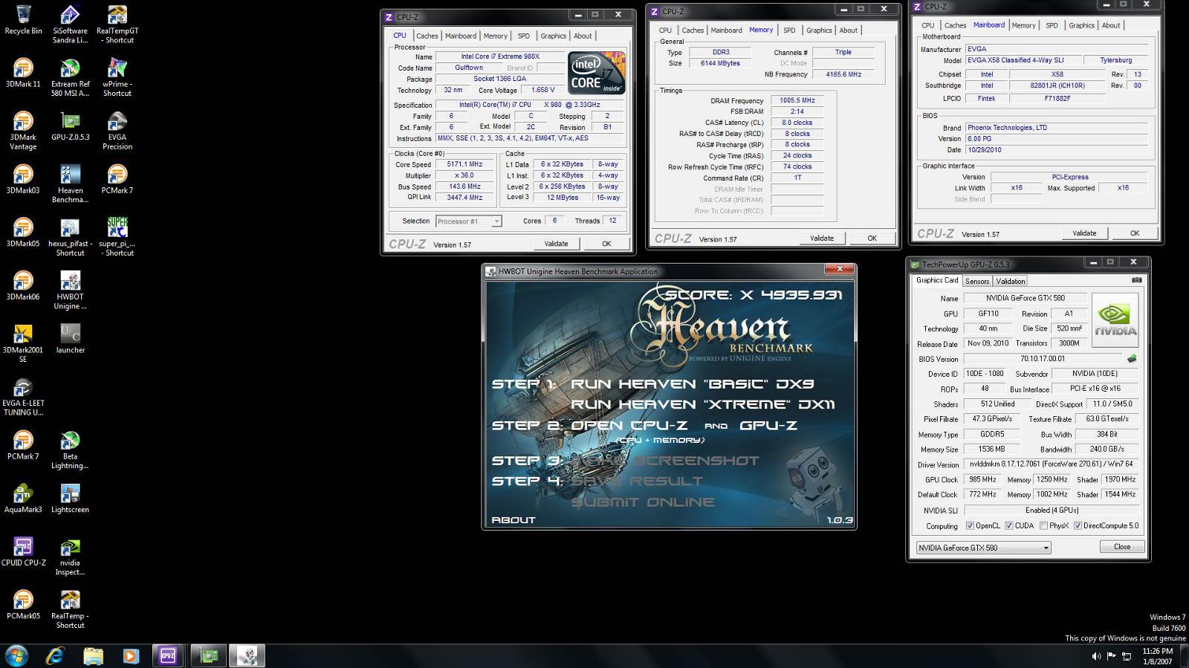Click GPU-Z Name field showing GTX 580
Screen dimensions: 1189x668
1026,298
